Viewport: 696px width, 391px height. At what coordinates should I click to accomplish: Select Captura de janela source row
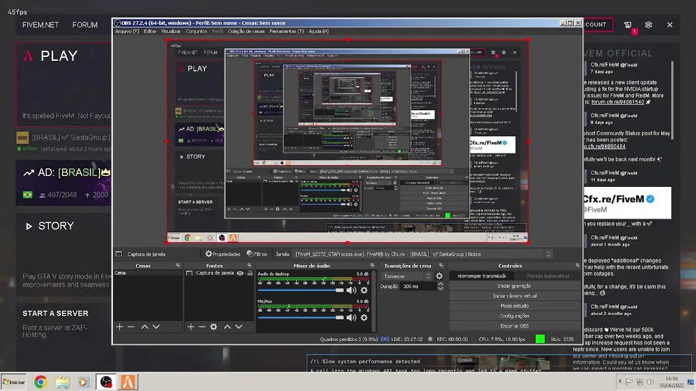tap(219, 273)
